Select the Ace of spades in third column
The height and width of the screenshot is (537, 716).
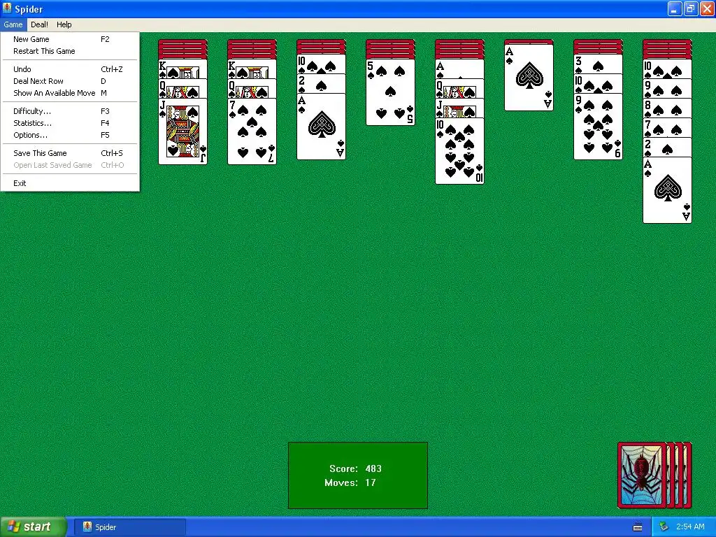[321, 127]
